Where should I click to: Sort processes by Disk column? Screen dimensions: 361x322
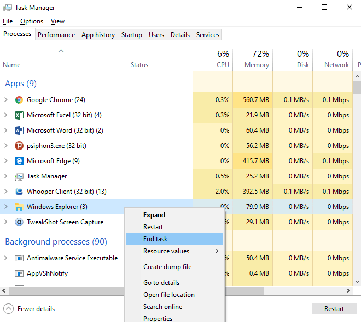pyautogui.click(x=293, y=59)
